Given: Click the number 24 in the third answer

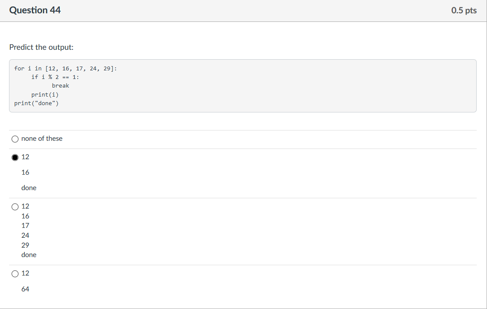Looking at the screenshot, I should [25, 236].
